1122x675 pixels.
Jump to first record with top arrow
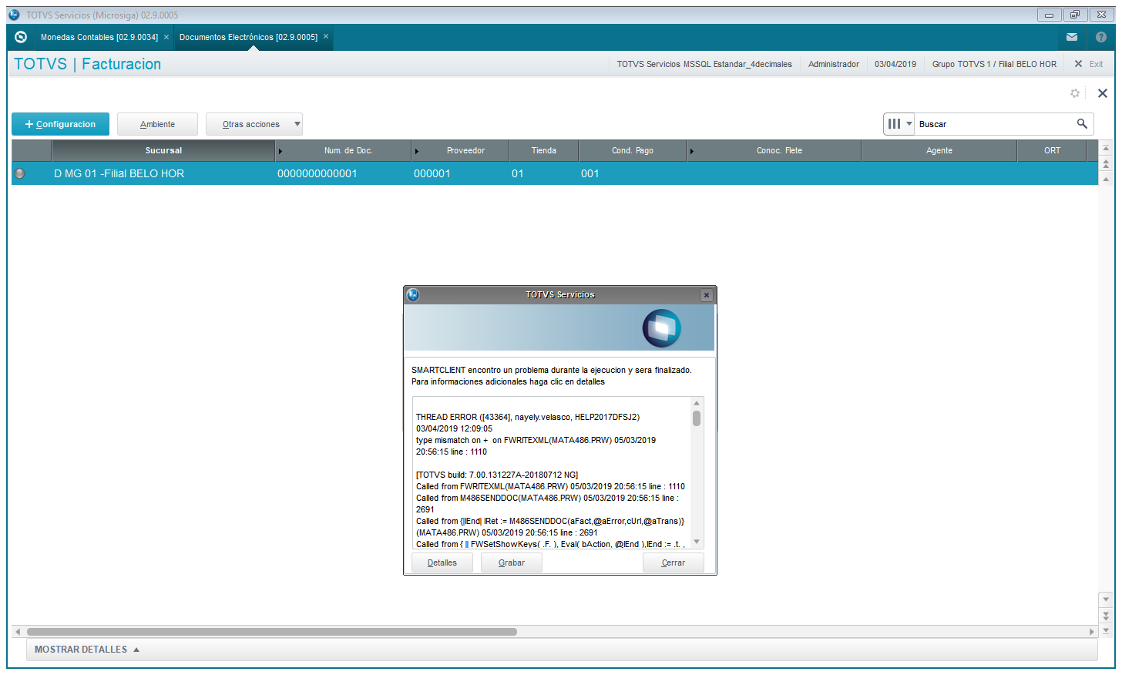click(1106, 149)
